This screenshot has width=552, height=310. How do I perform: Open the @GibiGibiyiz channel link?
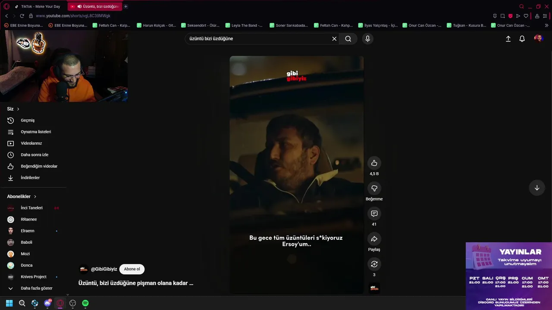click(104, 269)
